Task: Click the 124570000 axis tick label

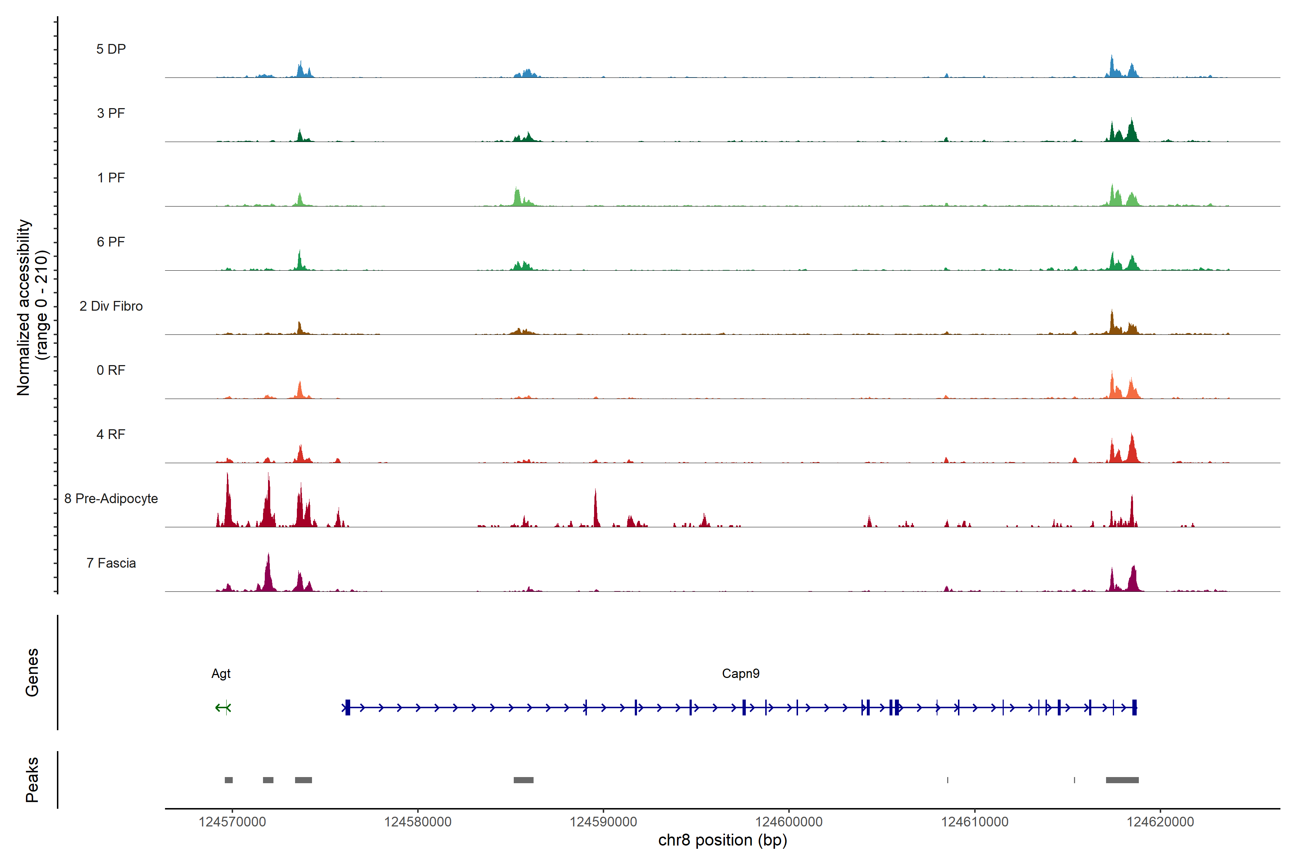Action: tap(232, 822)
